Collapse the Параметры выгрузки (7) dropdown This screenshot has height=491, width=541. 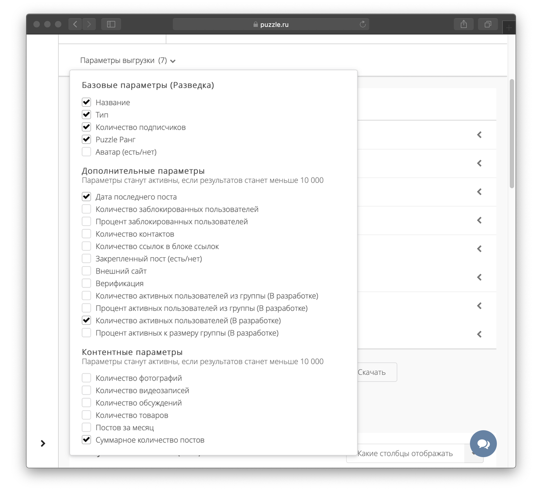point(128,60)
